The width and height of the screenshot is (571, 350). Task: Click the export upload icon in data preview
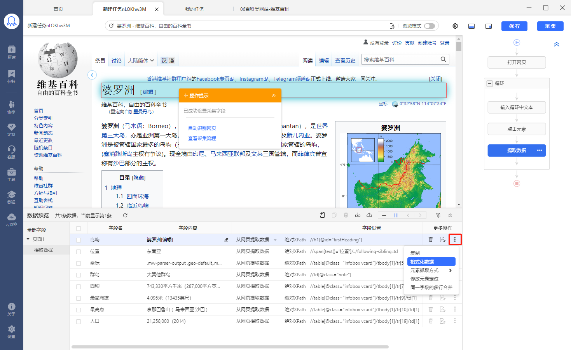(x=369, y=215)
